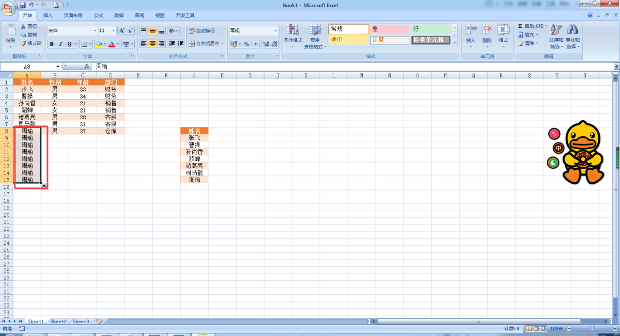The image size is (620, 336).
Task: Click the Auto Fill Options icon below column A
Action: (x=45, y=187)
